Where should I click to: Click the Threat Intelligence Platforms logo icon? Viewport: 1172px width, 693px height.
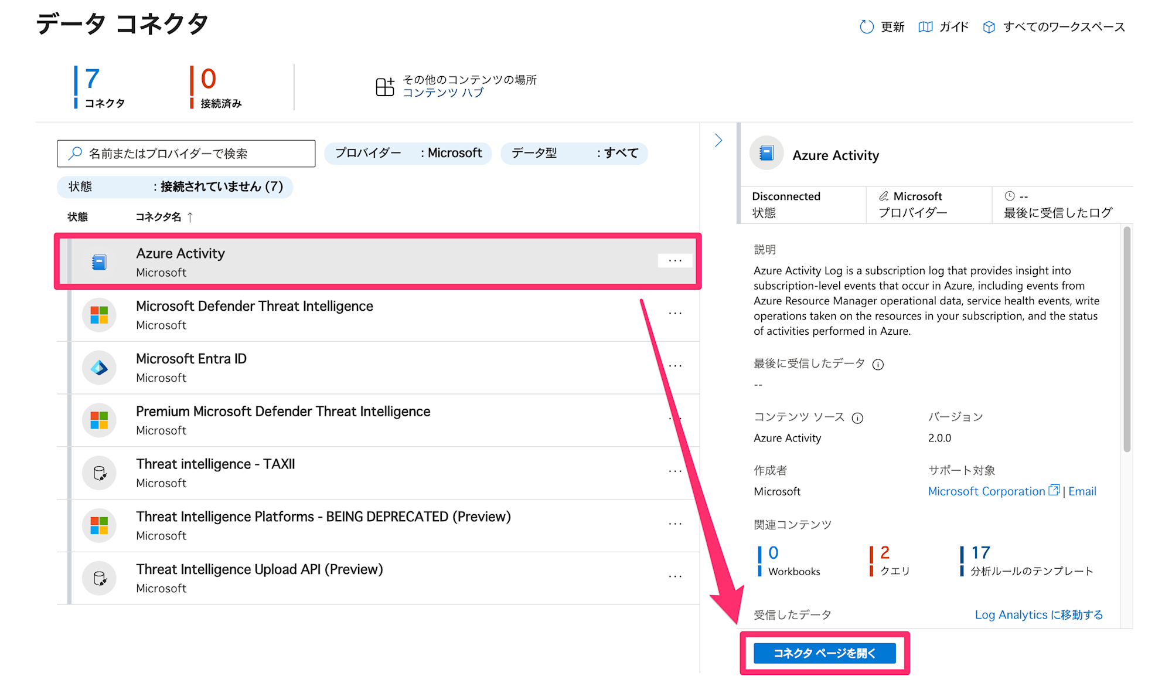(x=99, y=526)
